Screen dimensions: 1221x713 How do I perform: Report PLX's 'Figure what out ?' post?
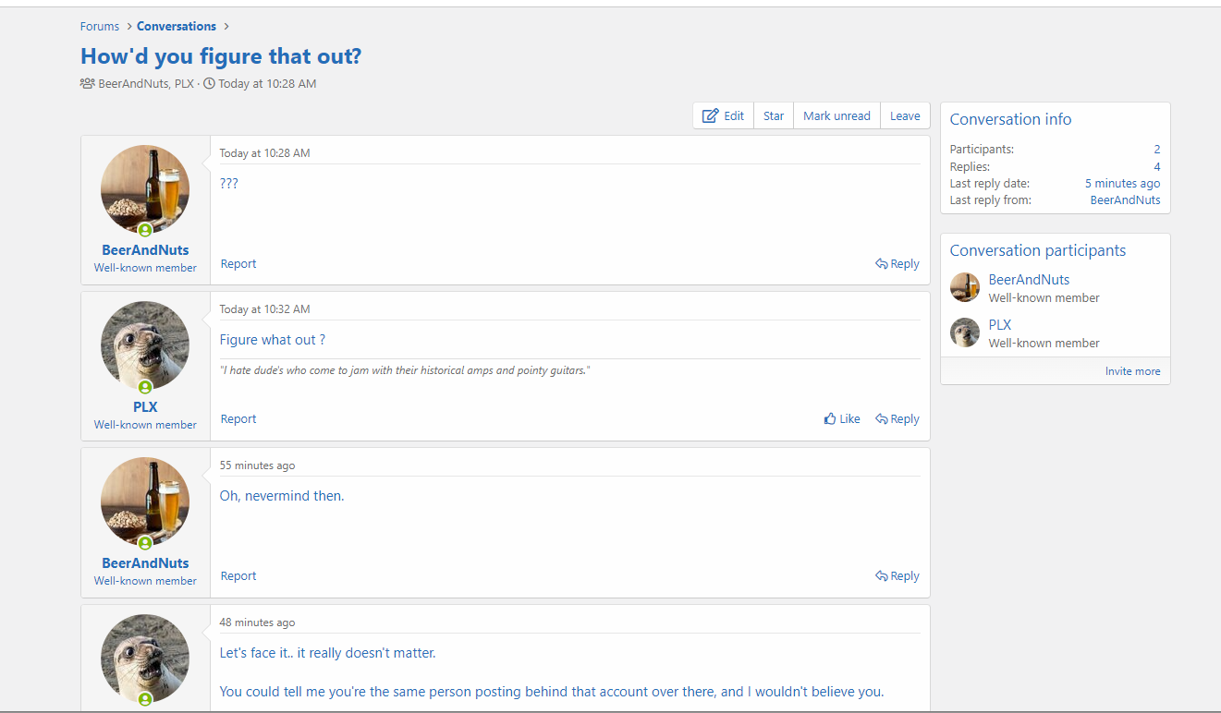238,419
